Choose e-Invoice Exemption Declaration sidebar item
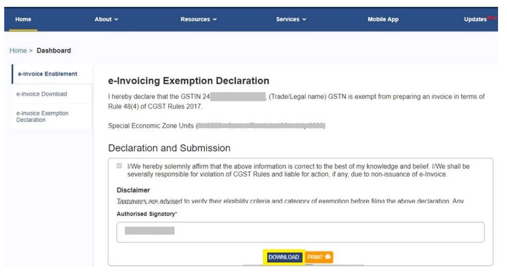 [x=42, y=116]
